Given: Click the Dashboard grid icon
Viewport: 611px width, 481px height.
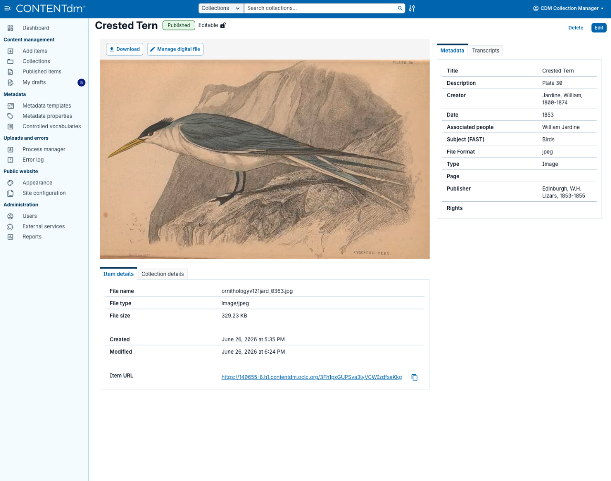Looking at the screenshot, I should click(x=11, y=28).
